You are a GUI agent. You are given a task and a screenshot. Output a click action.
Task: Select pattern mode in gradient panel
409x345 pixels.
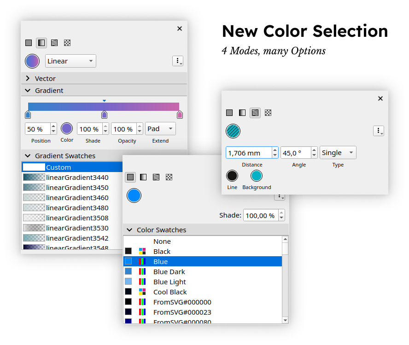67,43
